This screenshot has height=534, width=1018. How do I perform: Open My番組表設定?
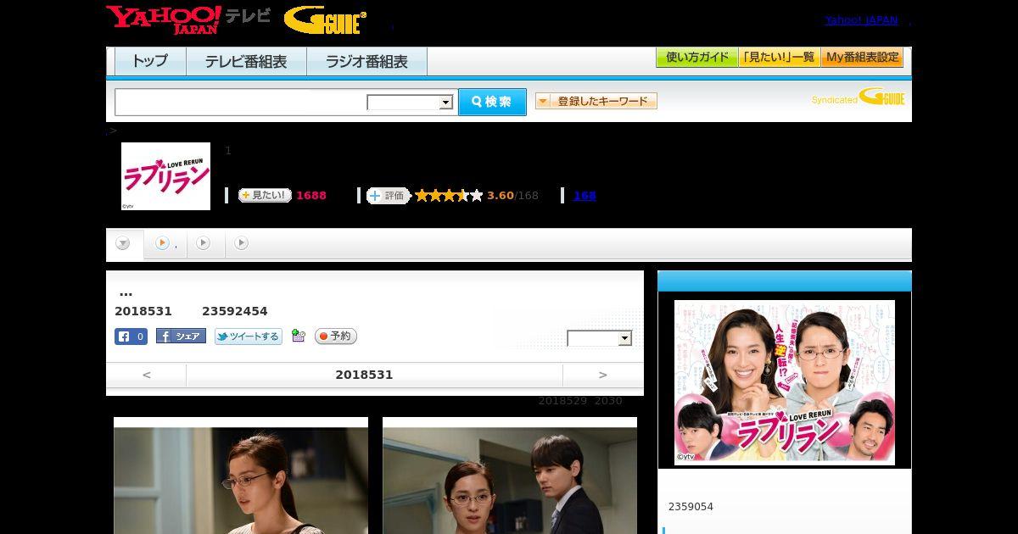click(x=862, y=58)
